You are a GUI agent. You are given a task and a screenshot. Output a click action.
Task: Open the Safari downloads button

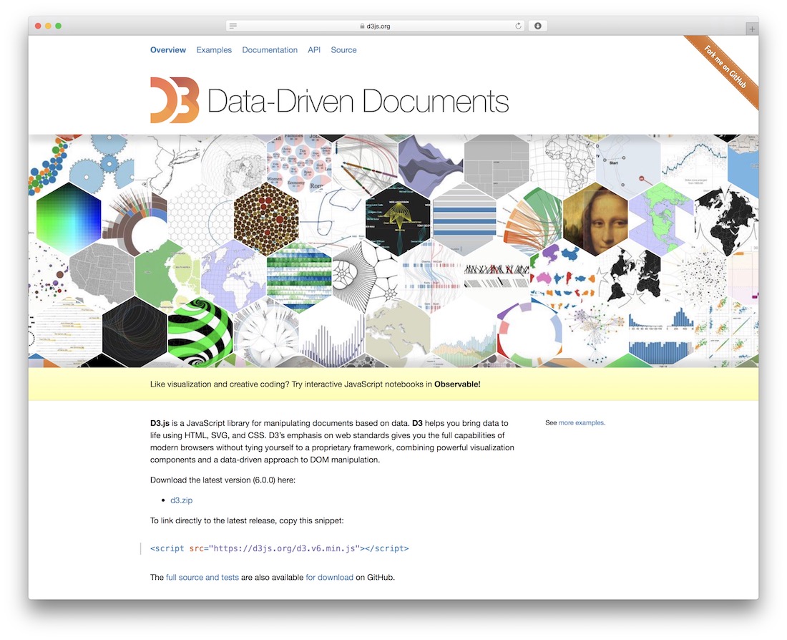pos(537,26)
